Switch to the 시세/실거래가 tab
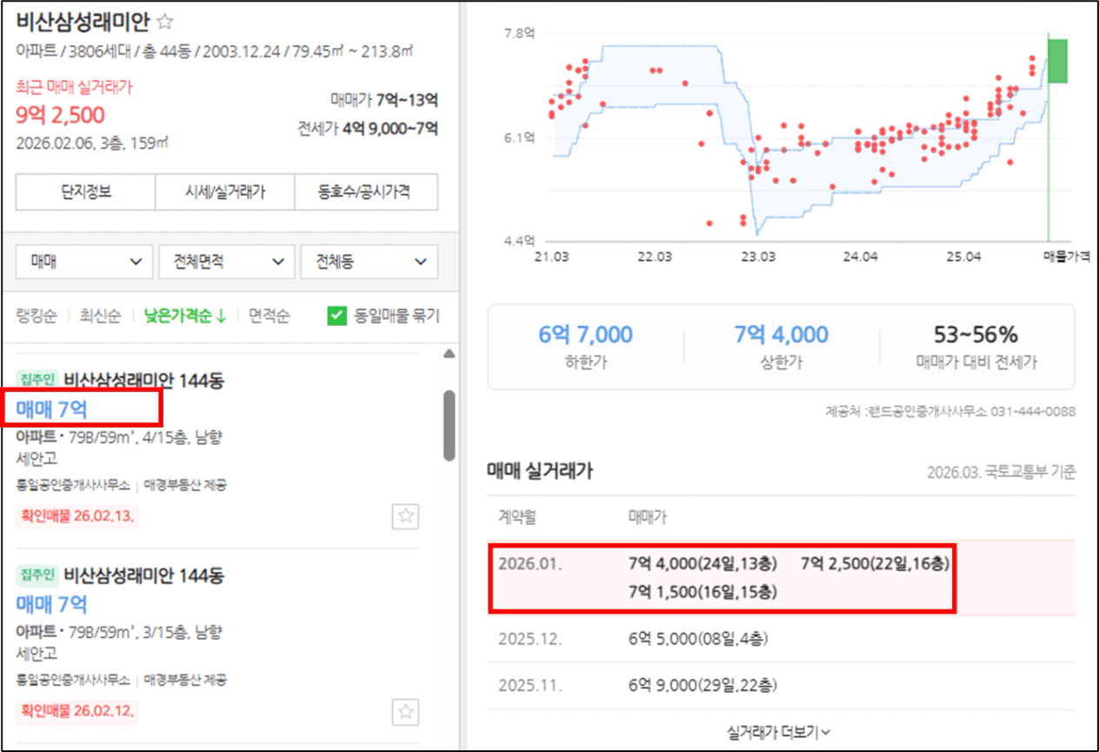The width and height of the screenshot is (1099, 752). [x=224, y=192]
